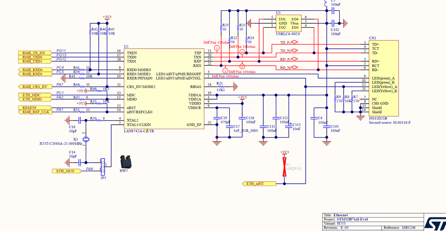Screen dimensions: 446x231
Task: Select the 'Second source: SI-60116-F' note
Action: pos(389,122)
